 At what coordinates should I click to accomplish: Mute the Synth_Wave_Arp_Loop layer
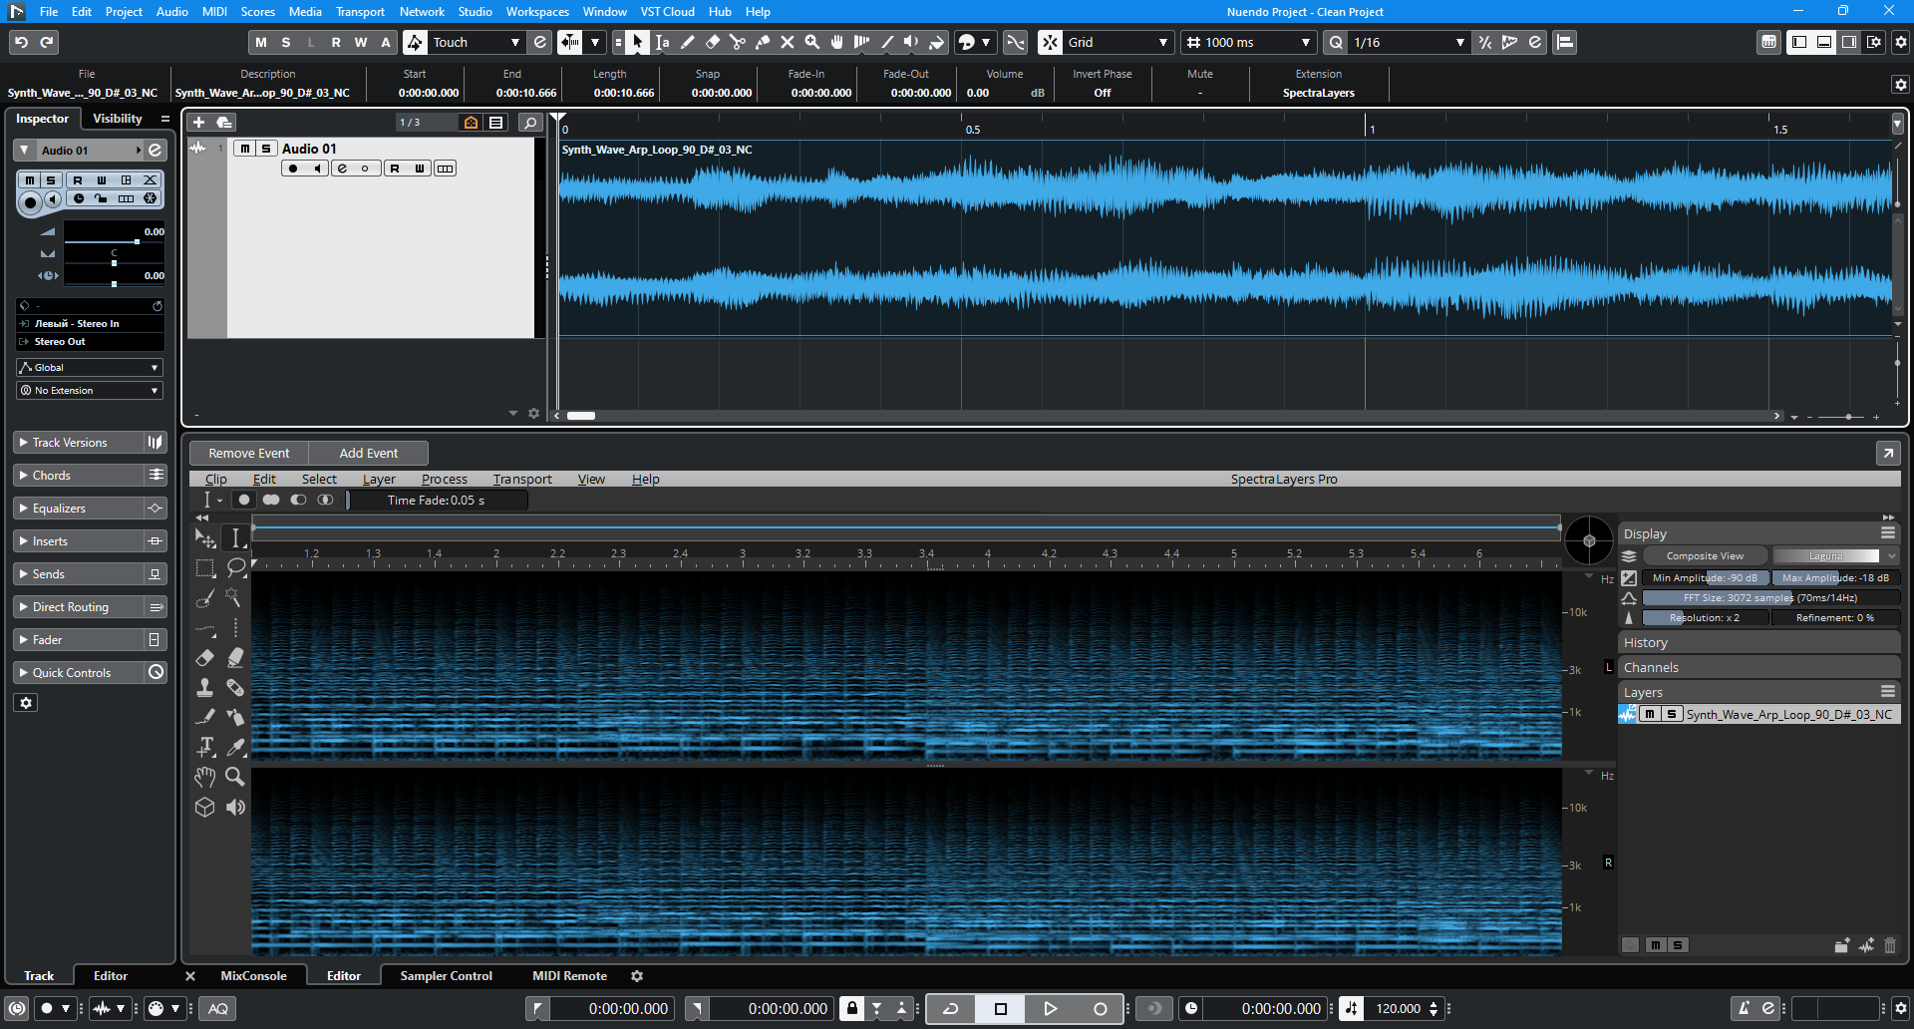1651,714
